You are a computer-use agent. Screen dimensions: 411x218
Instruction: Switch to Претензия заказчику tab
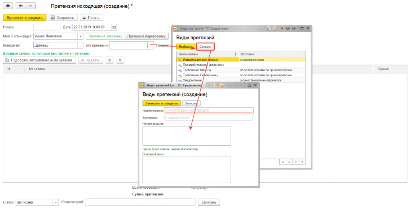point(106,36)
